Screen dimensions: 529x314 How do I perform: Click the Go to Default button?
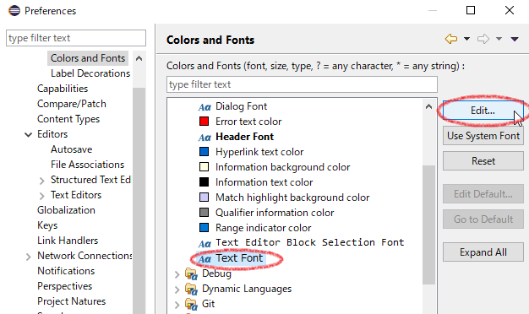point(483,219)
